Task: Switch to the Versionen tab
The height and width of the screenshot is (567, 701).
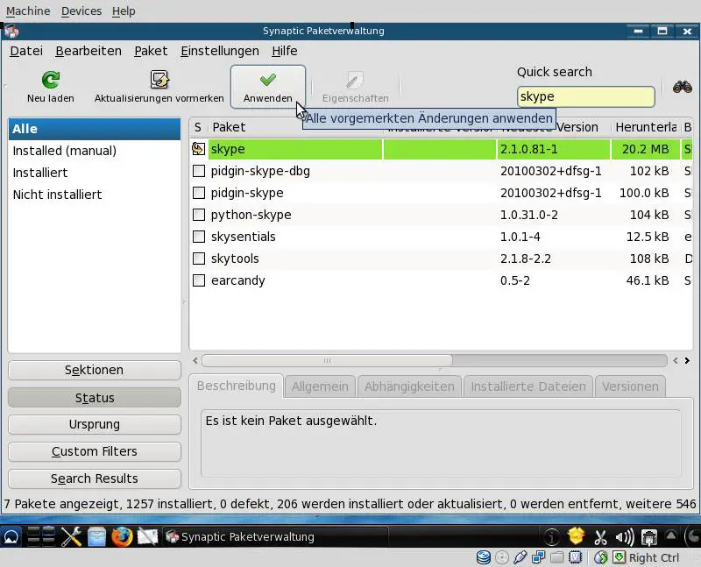Action: 630,386
